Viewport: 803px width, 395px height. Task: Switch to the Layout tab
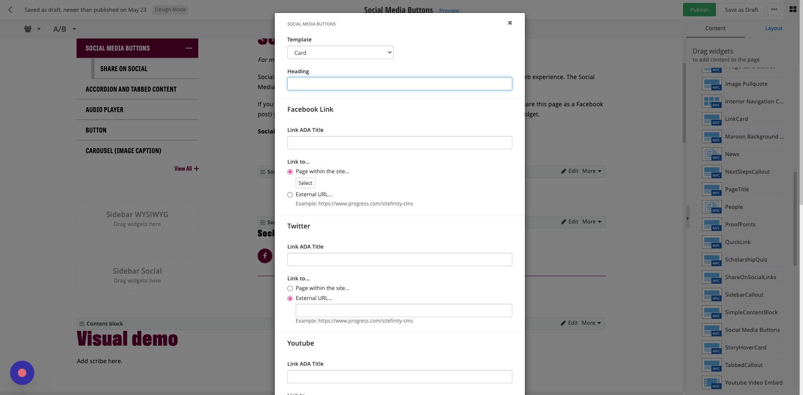pos(773,28)
